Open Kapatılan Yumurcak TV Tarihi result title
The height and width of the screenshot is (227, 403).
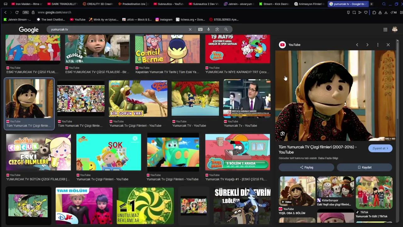pos(167,72)
